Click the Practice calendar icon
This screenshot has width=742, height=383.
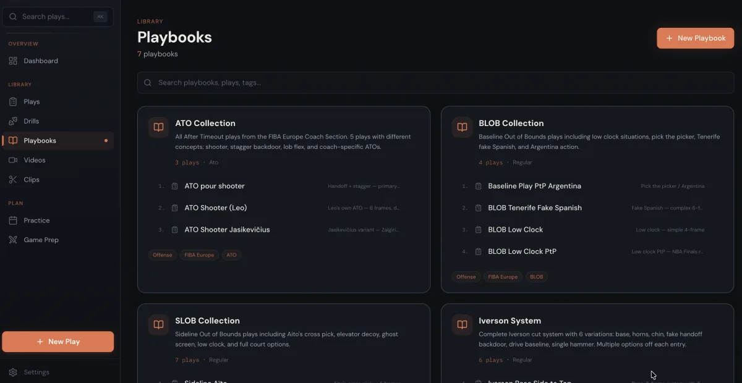13,220
